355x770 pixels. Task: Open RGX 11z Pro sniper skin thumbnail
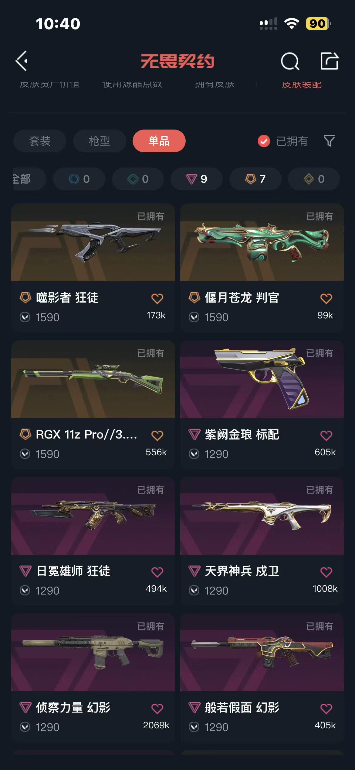coord(93,379)
